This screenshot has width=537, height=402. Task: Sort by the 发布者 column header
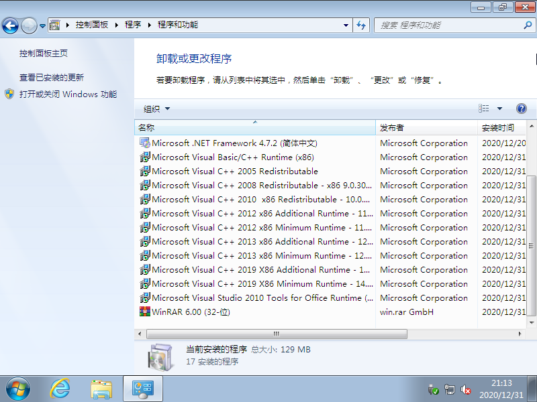click(x=426, y=128)
